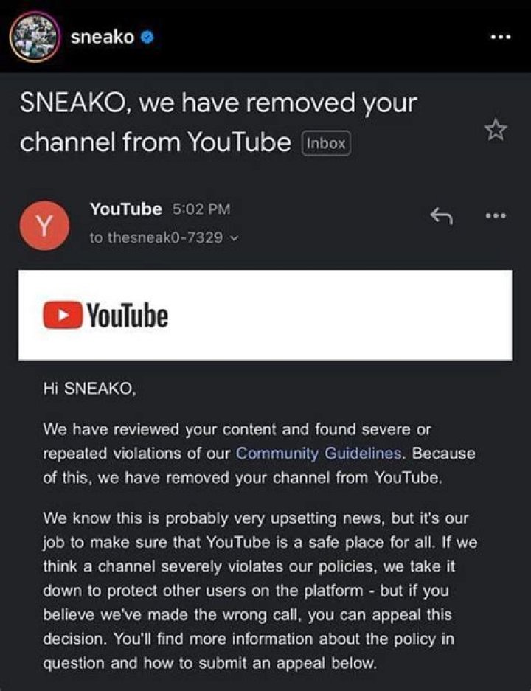Click sneako's profile picture
This screenshot has height=691, width=531.
tap(37, 35)
